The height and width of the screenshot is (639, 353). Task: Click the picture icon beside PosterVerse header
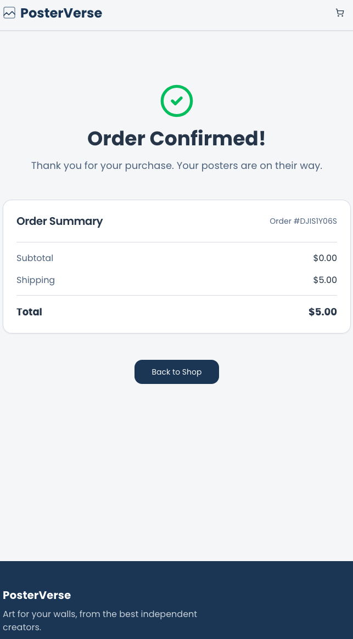9,13
